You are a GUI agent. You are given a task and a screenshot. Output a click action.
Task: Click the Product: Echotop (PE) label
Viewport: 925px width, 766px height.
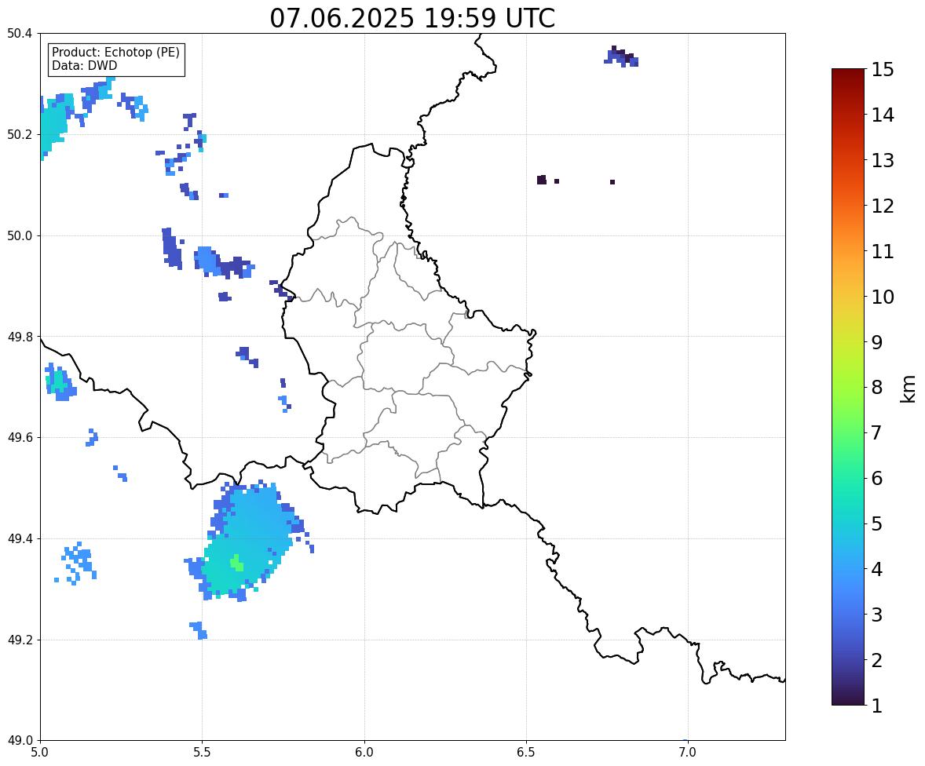pyautogui.click(x=115, y=53)
